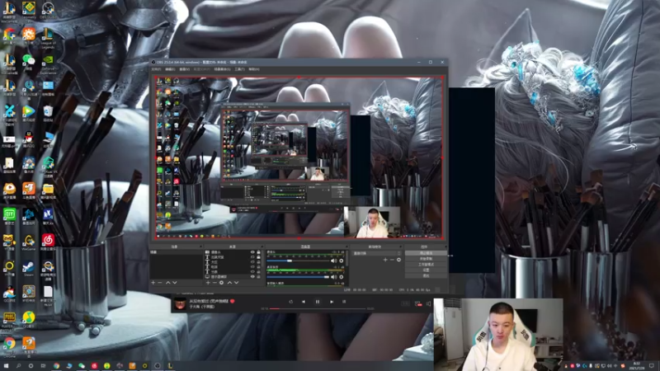Click 工作室模式 Studio Mode button

tap(426, 265)
